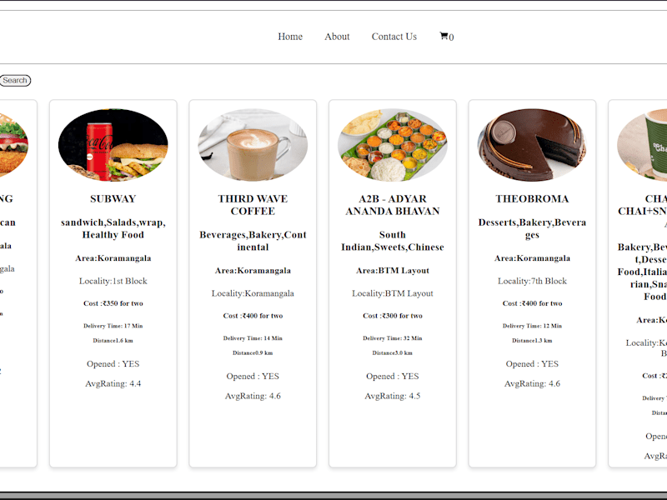Click Locality:BTM Layout text
This screenshot has width=667, height=500.
[393, 293]
